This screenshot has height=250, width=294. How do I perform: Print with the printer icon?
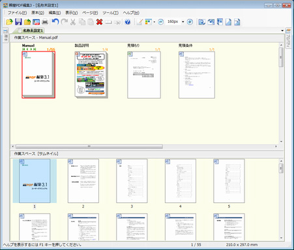(45, 22)
